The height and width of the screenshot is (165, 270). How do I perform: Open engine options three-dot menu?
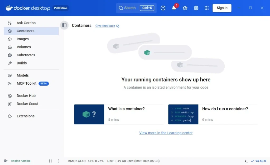pyautogui.click(x=58, y=161)
